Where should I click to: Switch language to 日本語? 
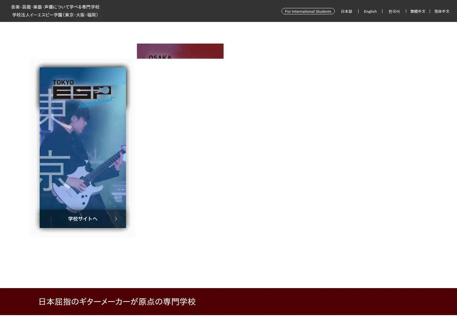point(346,11)
